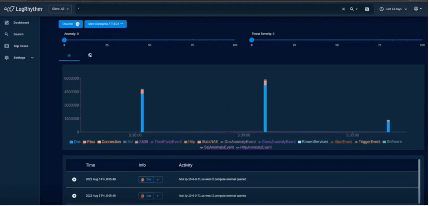Toggle KnownServices in the chart legend
This screenshot has height=206, width=429.
313,142
